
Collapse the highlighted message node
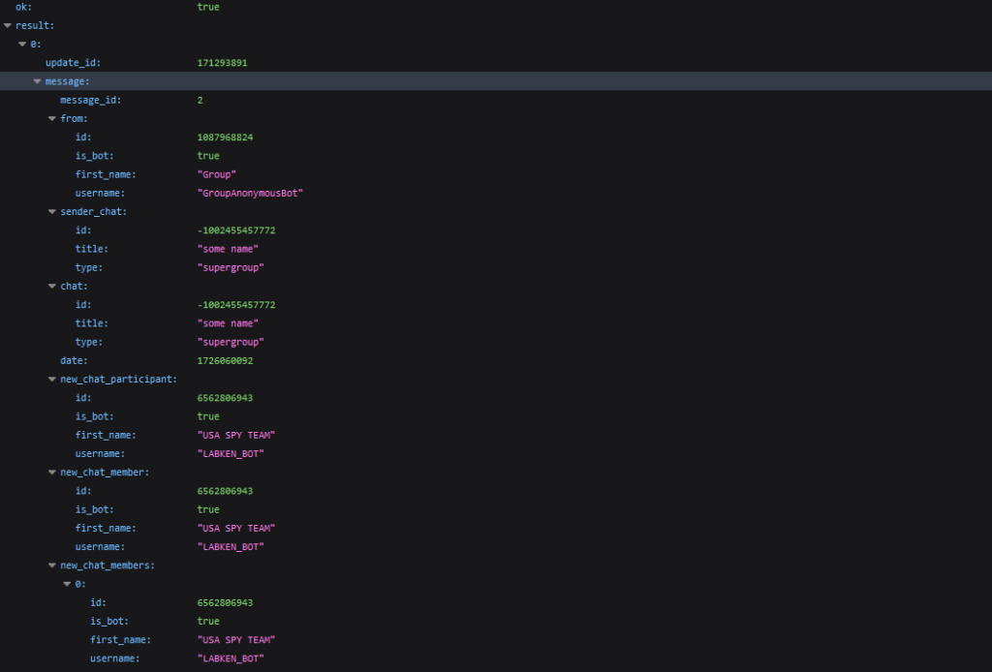click(38, 81)
